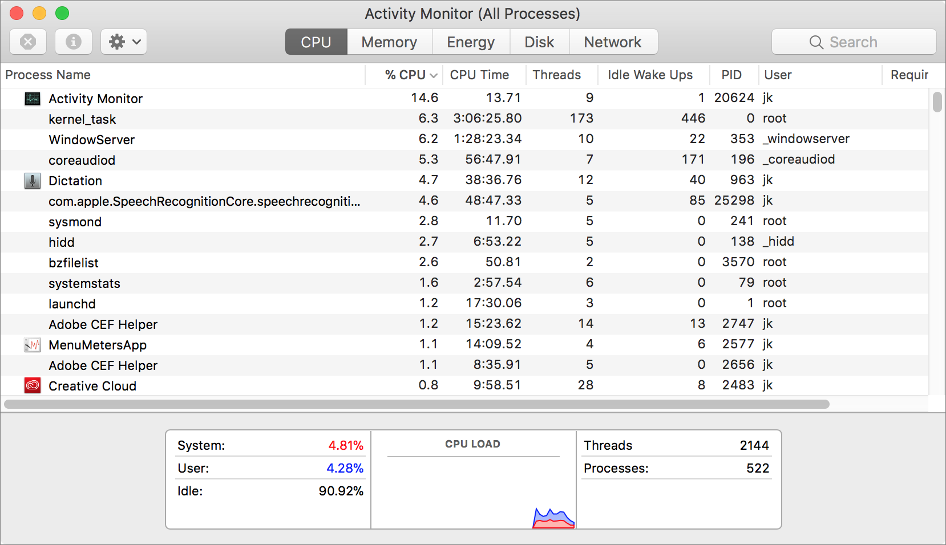Switch to the CPU tab

click(x=316, y=42)
